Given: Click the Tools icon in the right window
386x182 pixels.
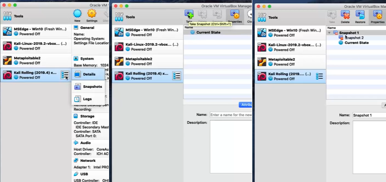Looking at the screenshot, I should [262, 18].
